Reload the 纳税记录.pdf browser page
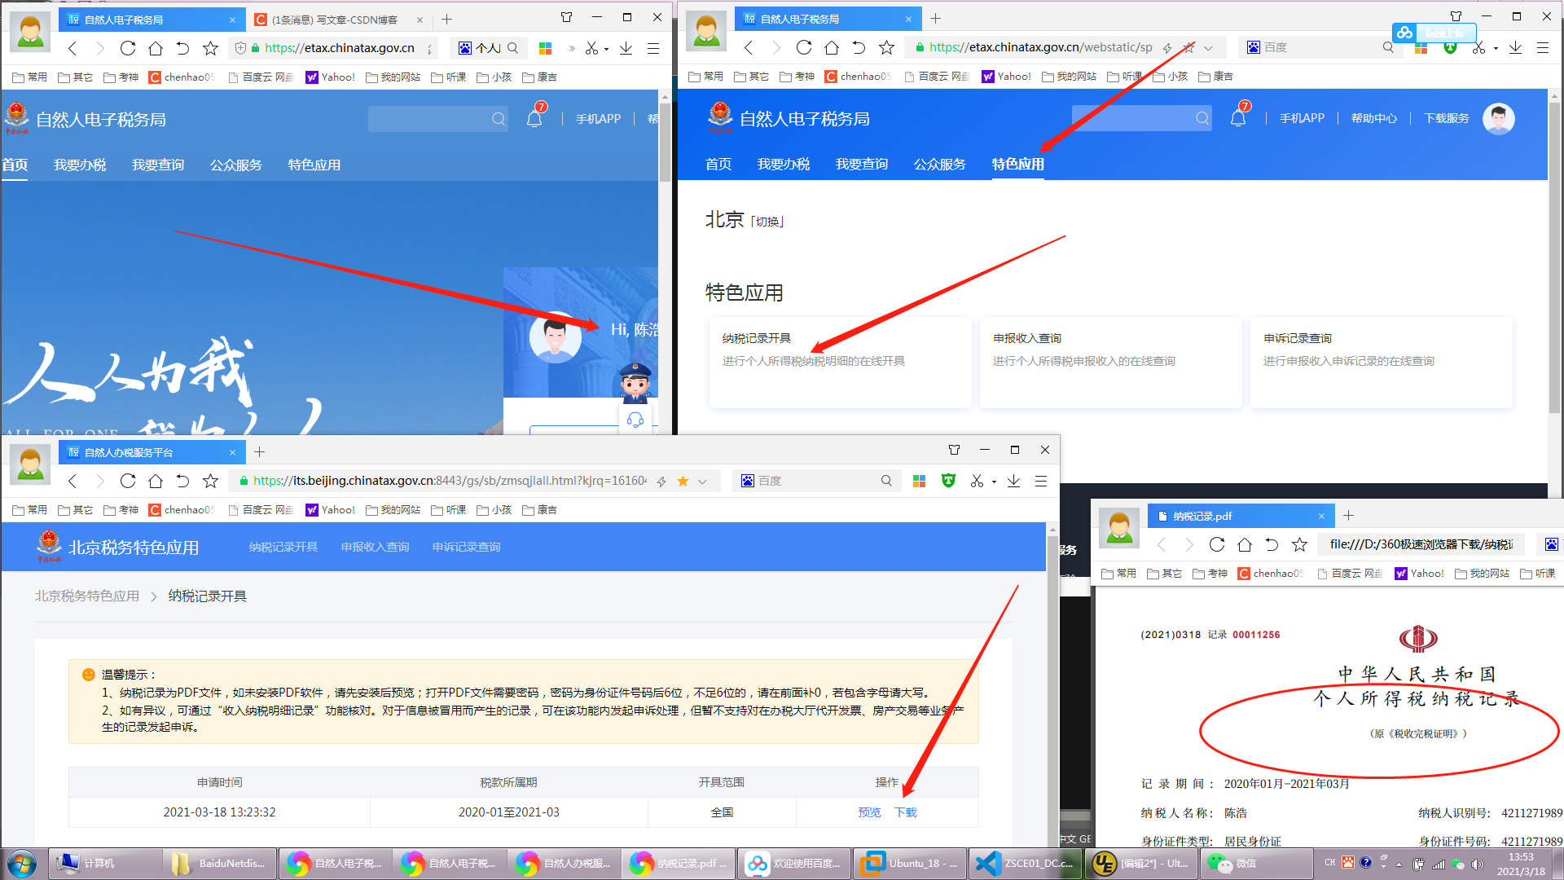 [x=1217, y=544]
